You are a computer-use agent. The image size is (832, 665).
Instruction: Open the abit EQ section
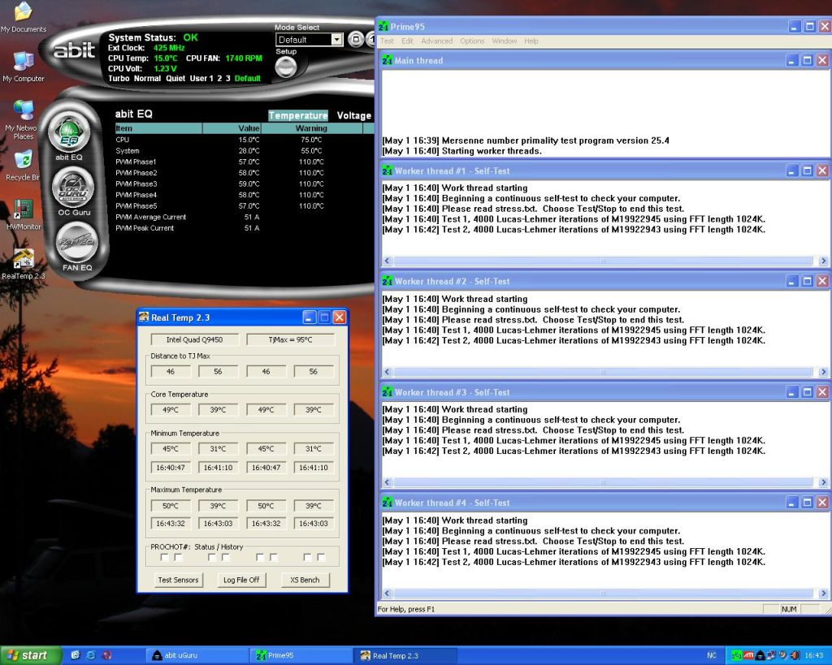[x=70, y=132]
